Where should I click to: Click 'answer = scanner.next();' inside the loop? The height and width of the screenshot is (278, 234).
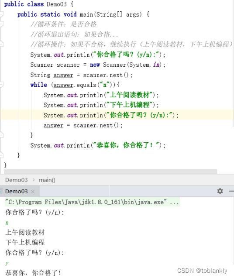83,125
